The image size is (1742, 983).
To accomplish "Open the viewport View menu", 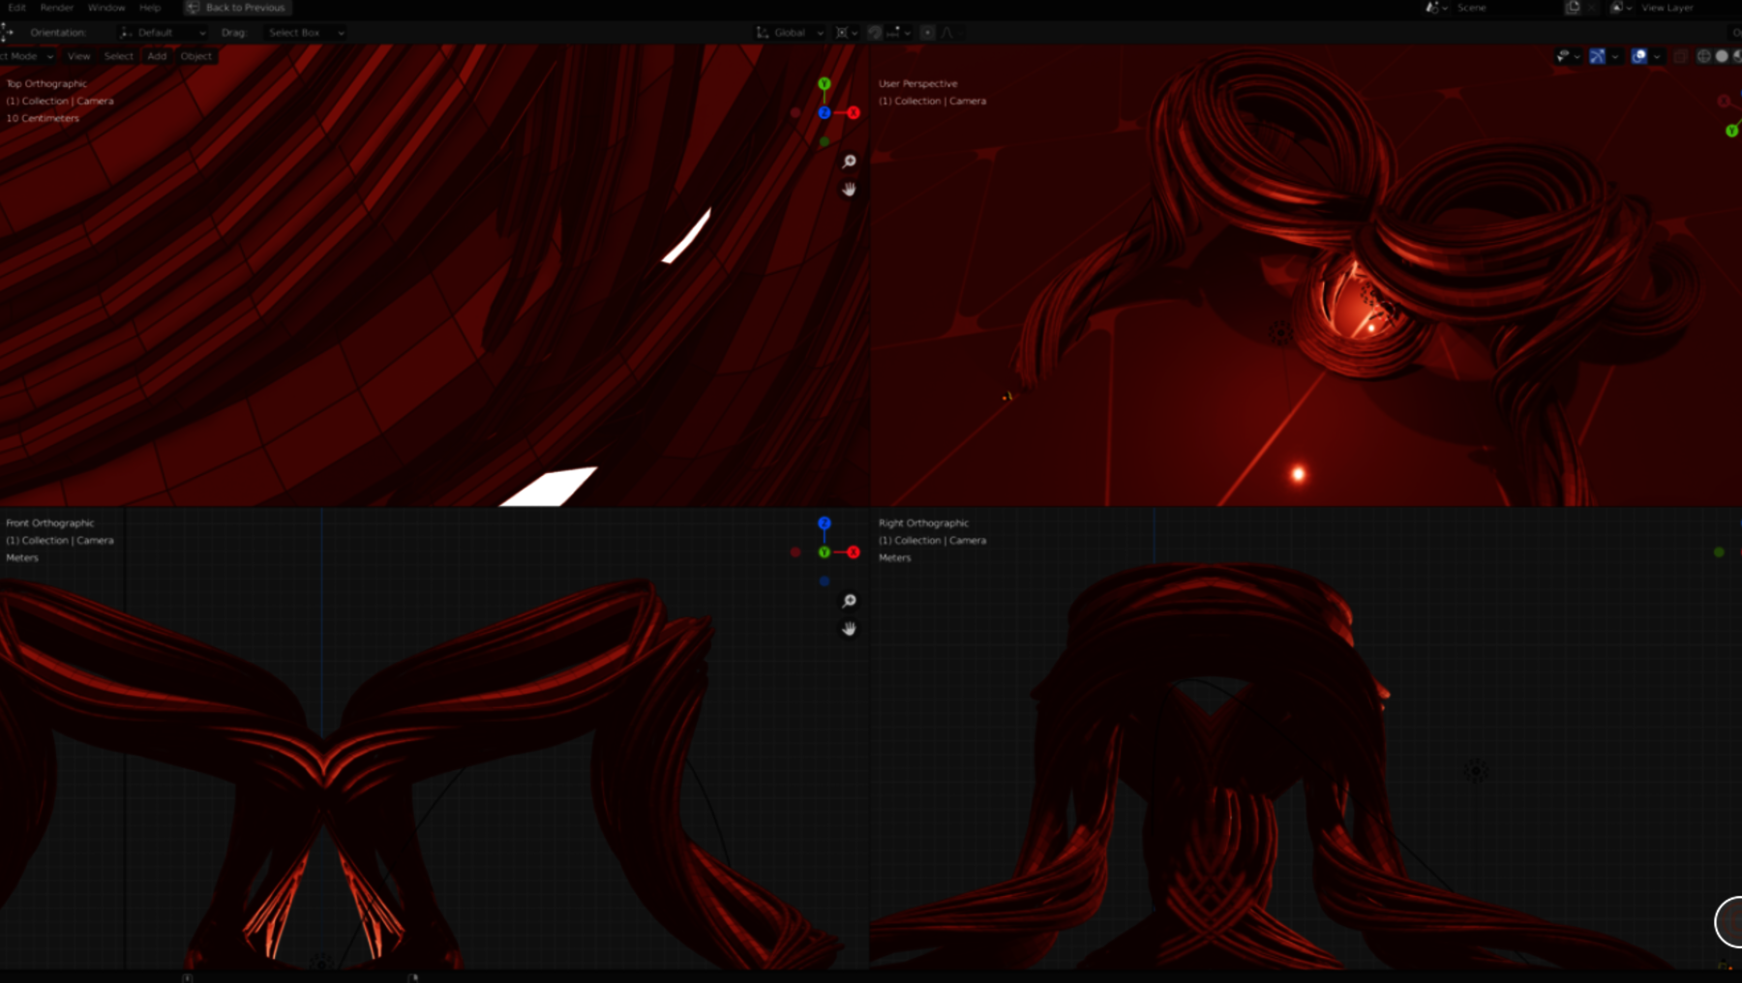I will coord(79,56).
